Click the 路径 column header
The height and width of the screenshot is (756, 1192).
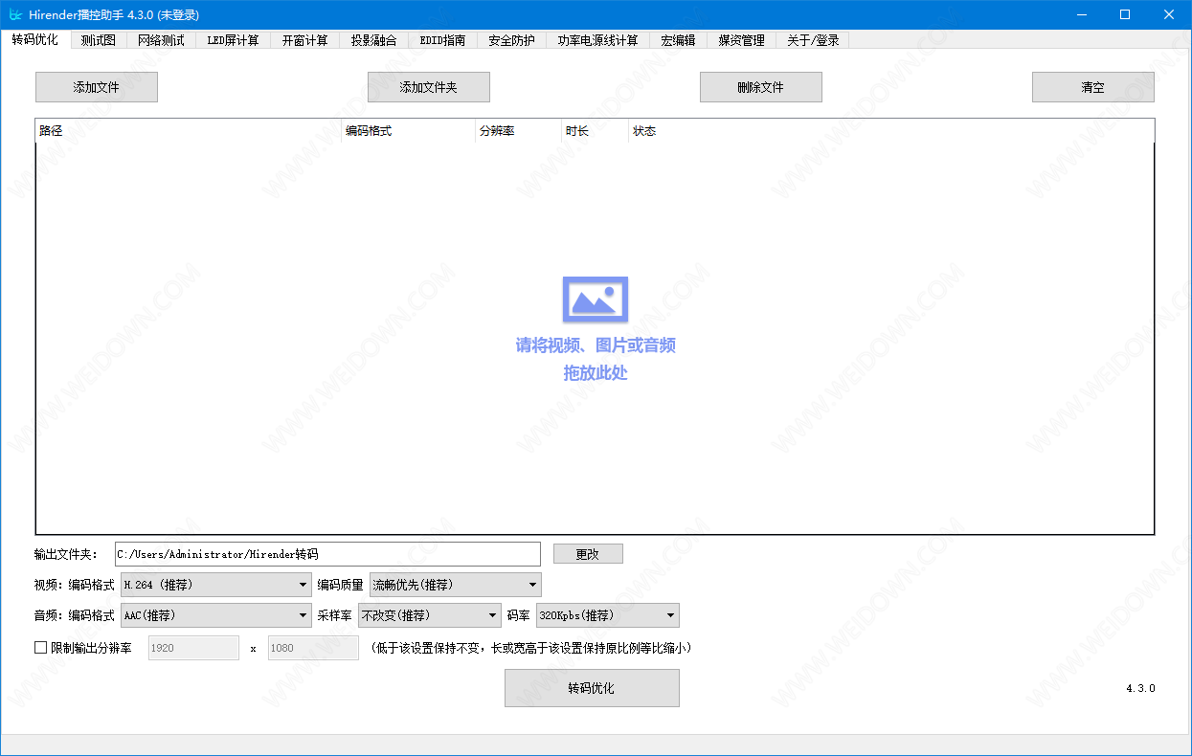[189, 131]
